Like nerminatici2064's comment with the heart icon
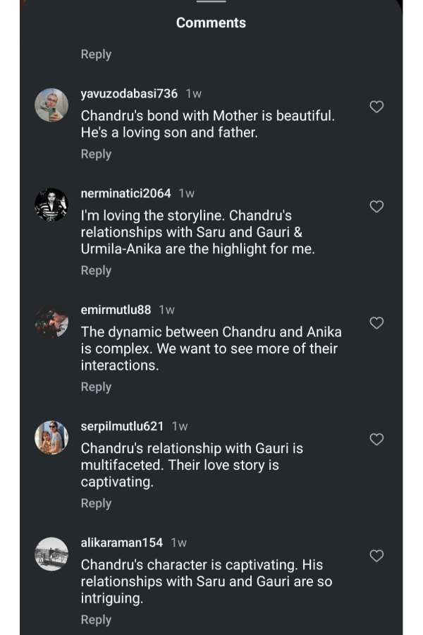Viewport: 423px width, 635px height. [x=376, y=207]
